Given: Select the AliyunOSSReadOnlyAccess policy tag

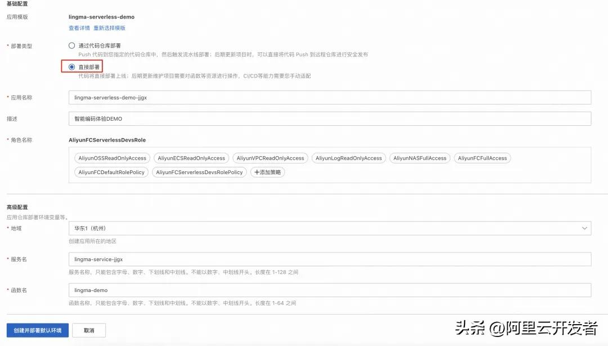Looking at the screenshot, I should [x=110, y=158].
